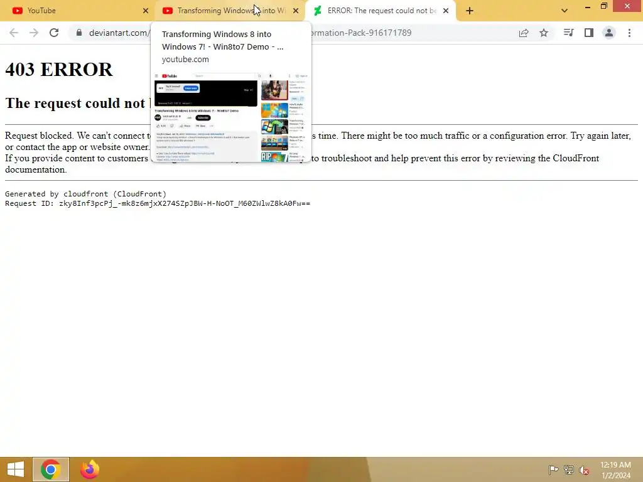643x482 pixels.
Task: Open the taskbar clock and date
Action: tap(615, 470)
